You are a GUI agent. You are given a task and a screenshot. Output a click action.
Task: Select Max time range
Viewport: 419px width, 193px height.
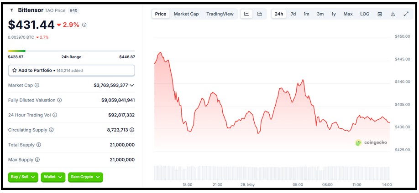coord(348,14)
